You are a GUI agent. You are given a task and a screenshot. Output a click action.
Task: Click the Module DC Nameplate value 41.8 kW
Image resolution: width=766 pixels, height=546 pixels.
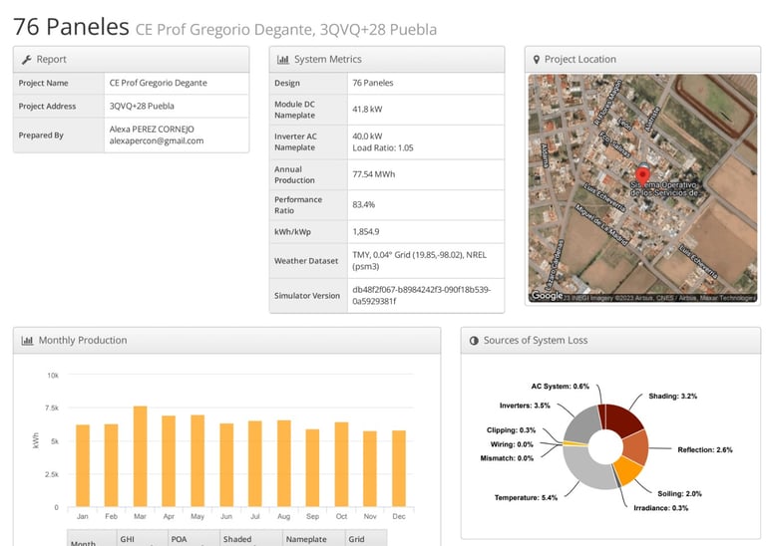pyautogui.click(x=367, y=110)
